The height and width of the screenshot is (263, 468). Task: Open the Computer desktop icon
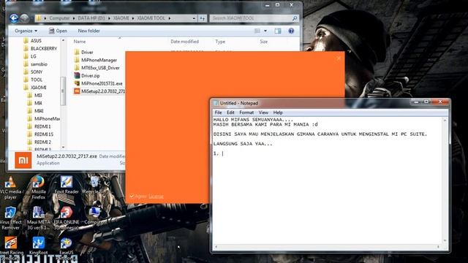(94, 216)
